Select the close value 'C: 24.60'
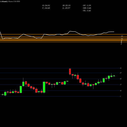The width and height of the screenshot is (127, 127). coord(46,8)
